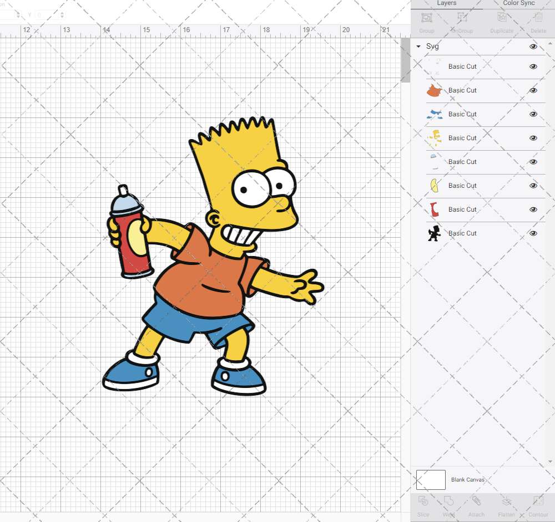Select the blue shorts layer thumbnail
This screenshot has width=555, height=522.
(435, 114)
